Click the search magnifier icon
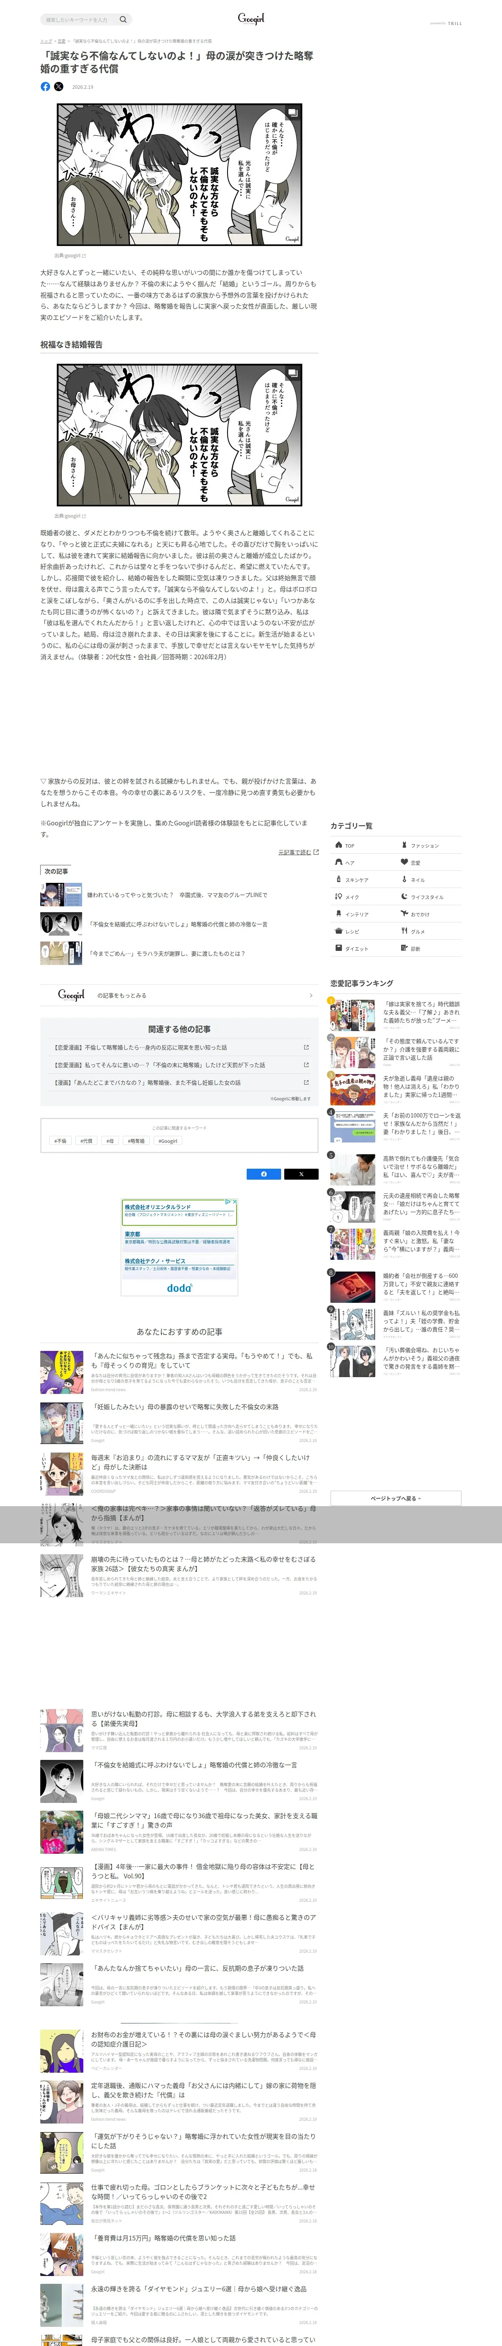 click(x=123, y=19)
